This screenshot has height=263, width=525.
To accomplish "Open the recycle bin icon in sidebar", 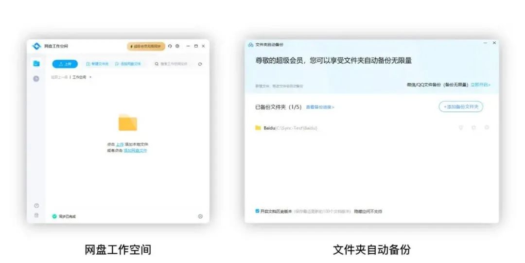I will tap(36, 215).
